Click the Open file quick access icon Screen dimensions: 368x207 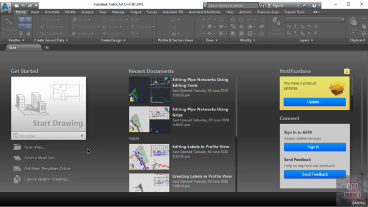pos(23,5)
